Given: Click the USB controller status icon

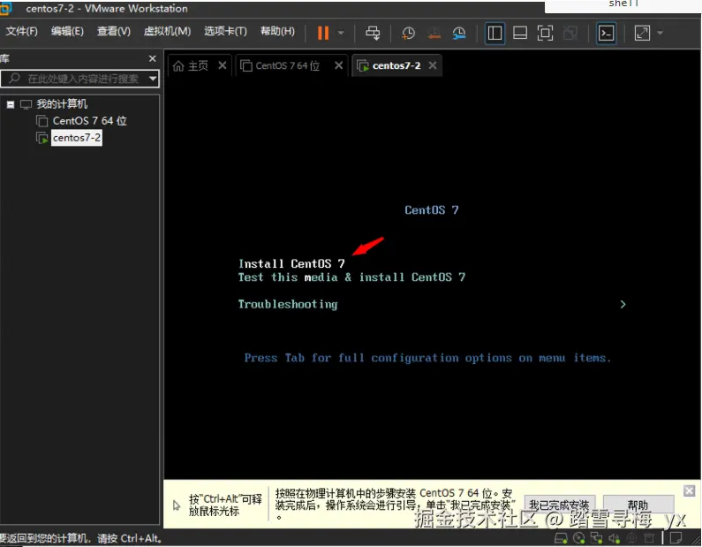Looking at the screenshot, I should click(631, 537).
